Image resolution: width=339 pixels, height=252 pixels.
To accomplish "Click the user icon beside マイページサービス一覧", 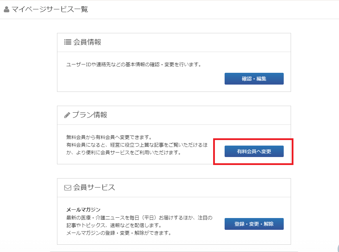I will tap(6, 9).
